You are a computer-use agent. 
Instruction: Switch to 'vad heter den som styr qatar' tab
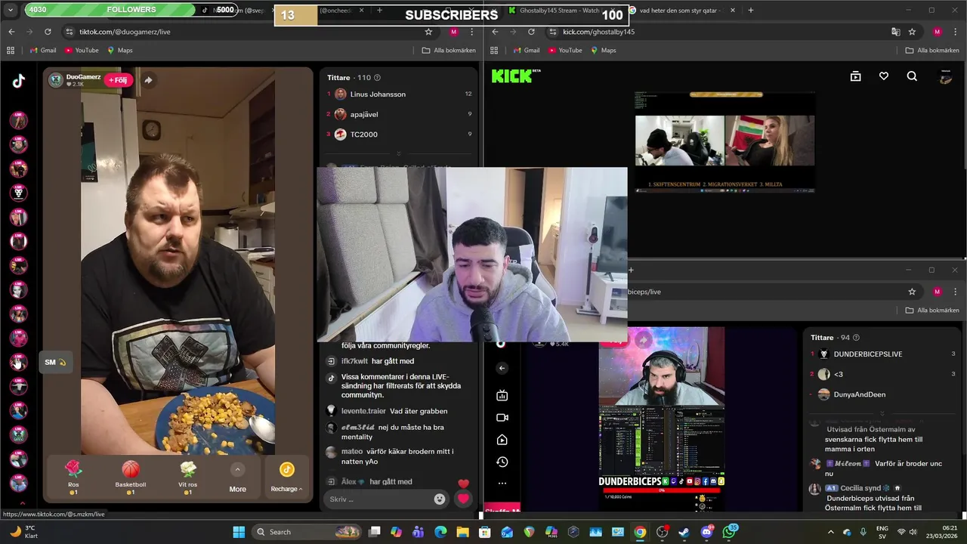tap(680, 11)
